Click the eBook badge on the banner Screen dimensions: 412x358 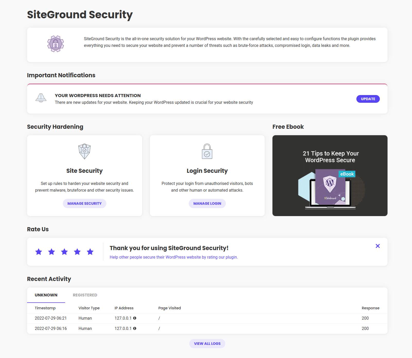click(347, 174)
